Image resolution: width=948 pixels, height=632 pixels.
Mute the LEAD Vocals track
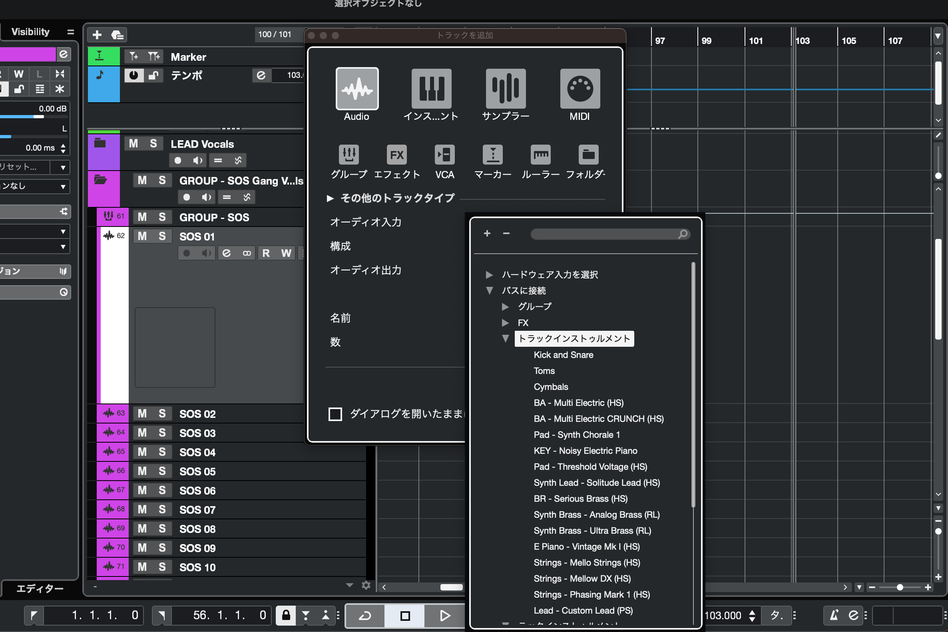point(133,144)
